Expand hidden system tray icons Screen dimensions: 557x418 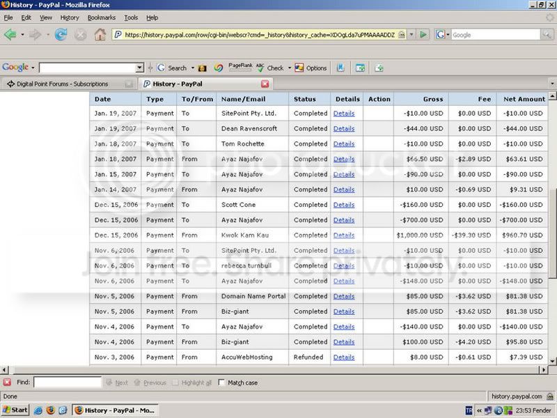pyautogui.click(x=479, y=410)
